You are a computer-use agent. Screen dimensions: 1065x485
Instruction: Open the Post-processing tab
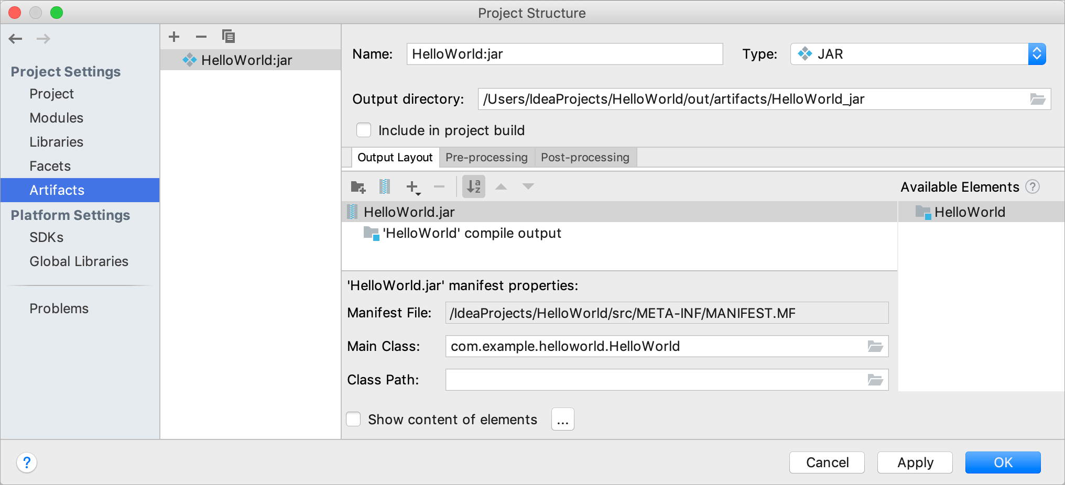pyautogui.click(x=585, y=157)
